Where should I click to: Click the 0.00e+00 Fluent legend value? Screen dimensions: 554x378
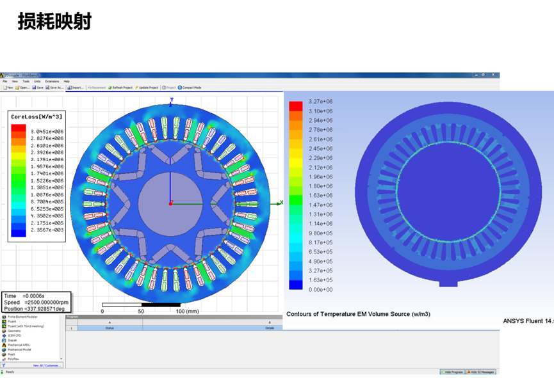[x=320, y=290]
